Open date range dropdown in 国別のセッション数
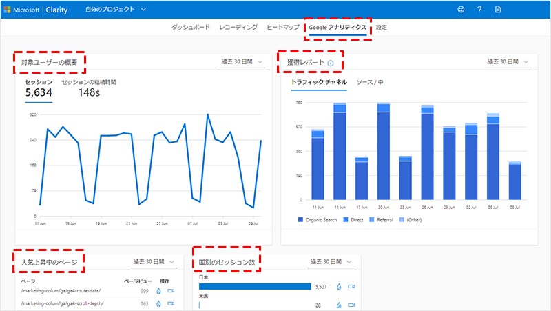551x311 pixels. point(331,262)
